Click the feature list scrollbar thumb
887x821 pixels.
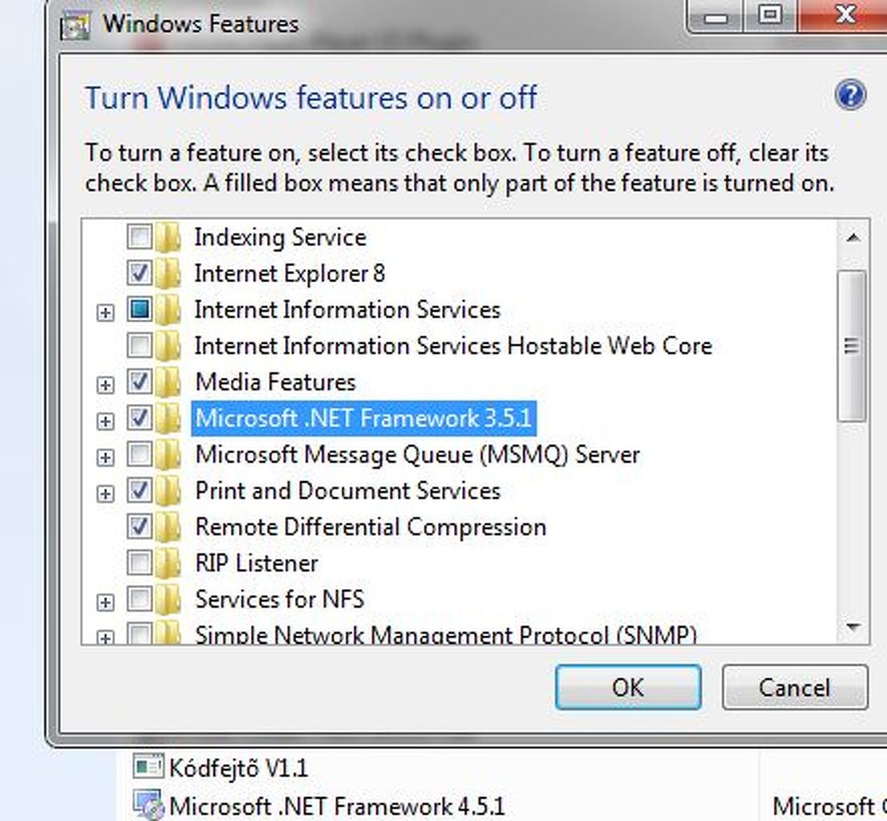[x=852, y=345]
